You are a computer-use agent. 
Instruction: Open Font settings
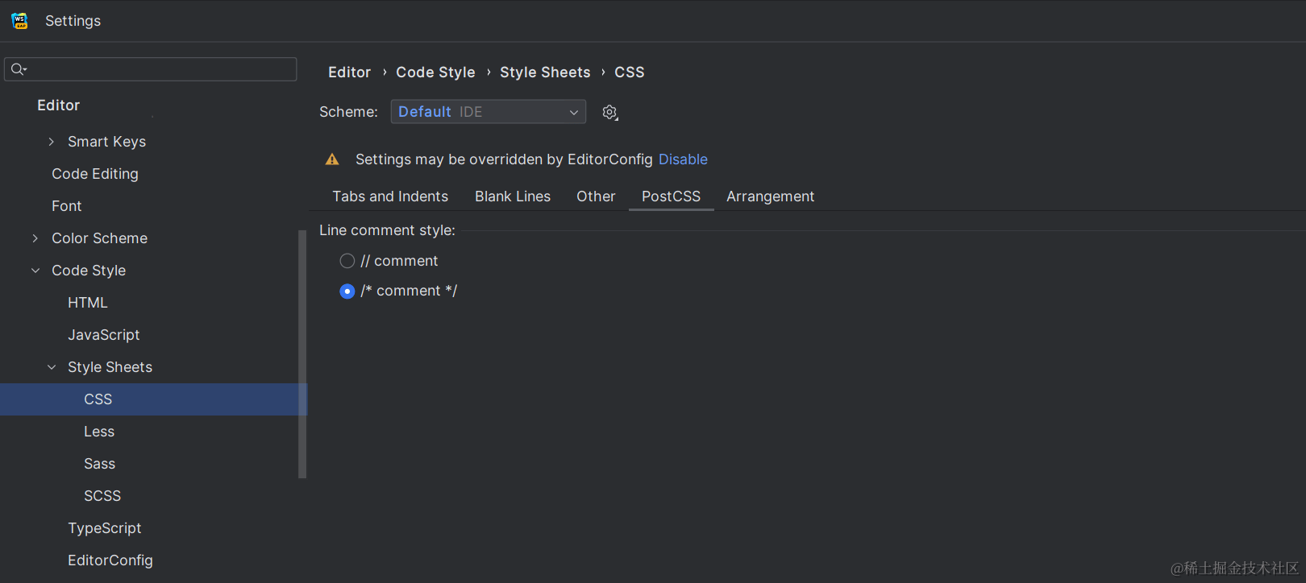point(66,206)
